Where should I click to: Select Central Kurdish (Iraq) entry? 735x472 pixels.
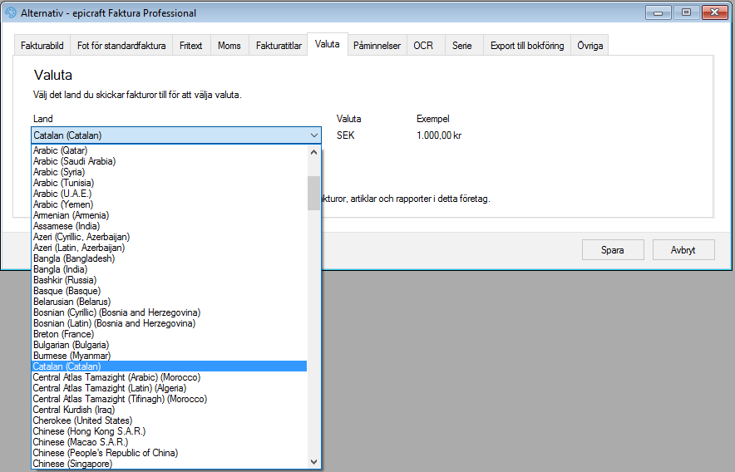click(170, 409)
